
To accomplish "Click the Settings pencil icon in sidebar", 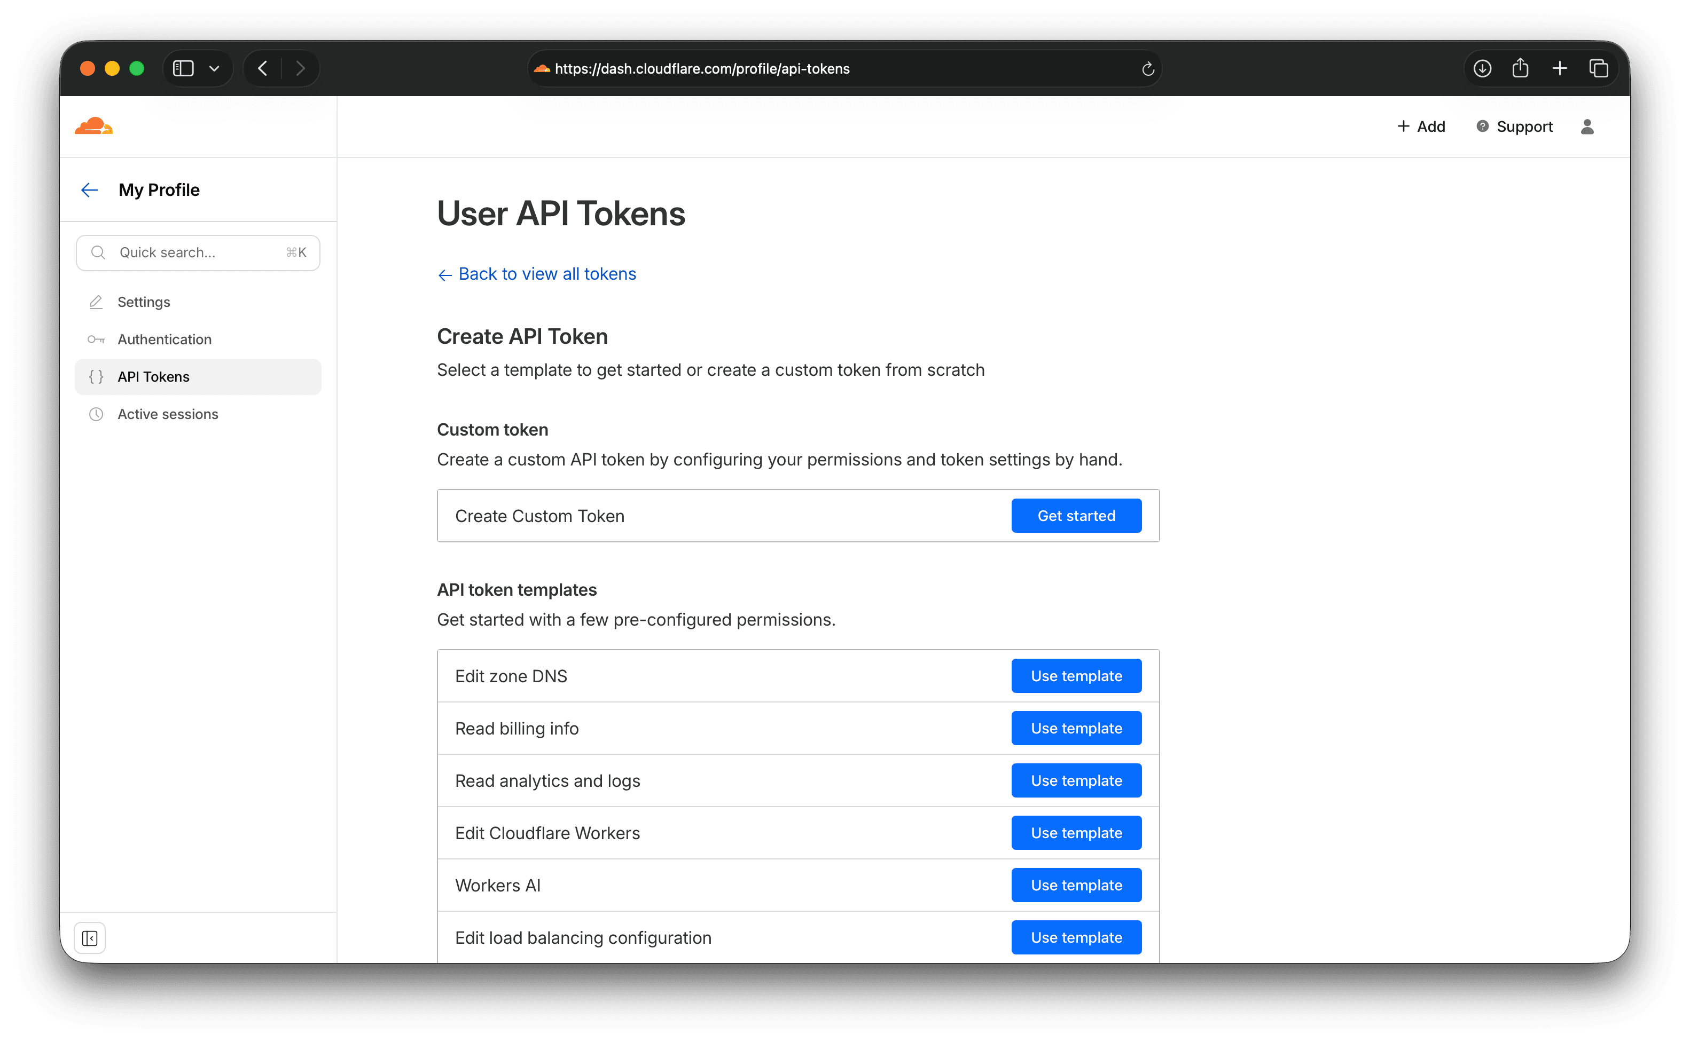I will [x=96, y=302].
